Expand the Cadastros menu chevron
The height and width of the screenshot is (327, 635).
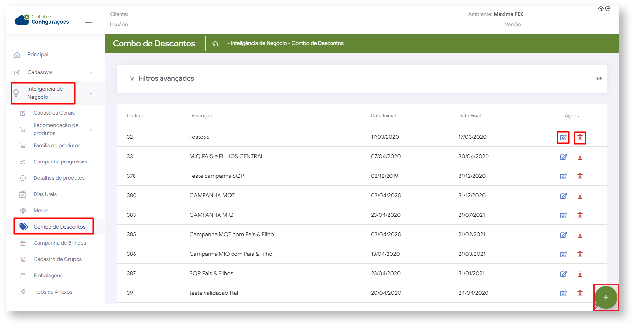pyautogui.click(x=91, y=72)
